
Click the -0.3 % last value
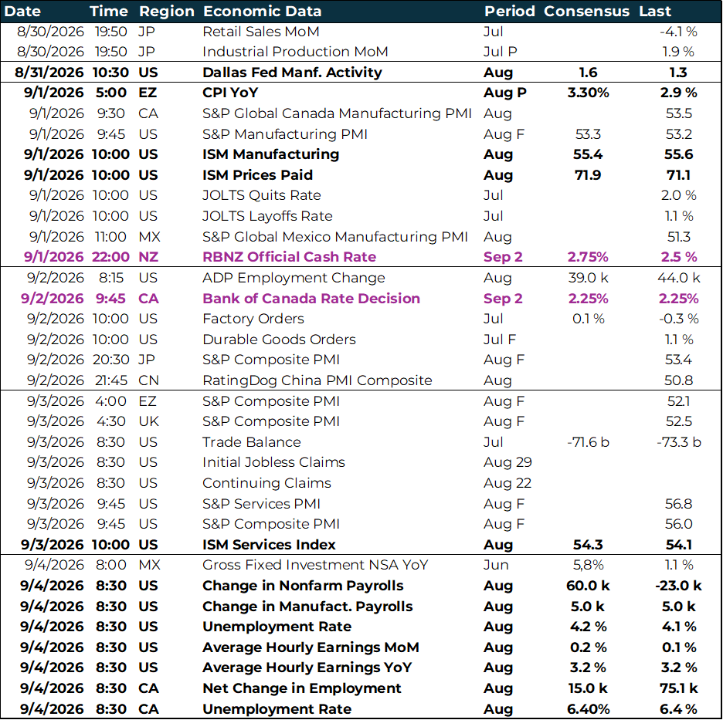coord(679,319)
